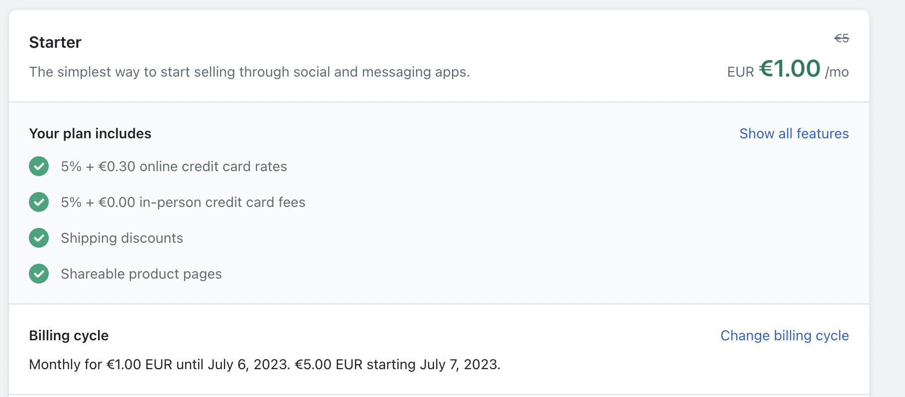Open the Change billing cycle link
The height and width of the screenshot is (397, 905).
coord(784,335)
